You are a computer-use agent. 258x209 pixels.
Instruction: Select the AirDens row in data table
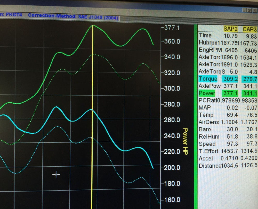(x=209, y=122)
